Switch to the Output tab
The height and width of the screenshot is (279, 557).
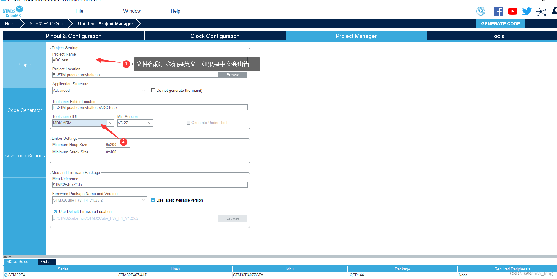coord(47,261)
